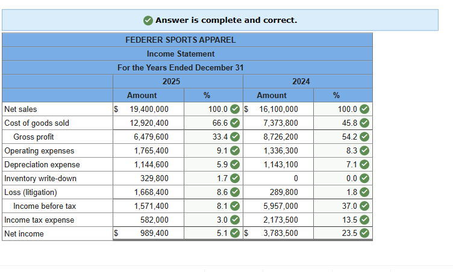Viewport: 453px width, 272px height.
Task: Click the 1,144,600 amount cell
Action: [x=149, y=165]
